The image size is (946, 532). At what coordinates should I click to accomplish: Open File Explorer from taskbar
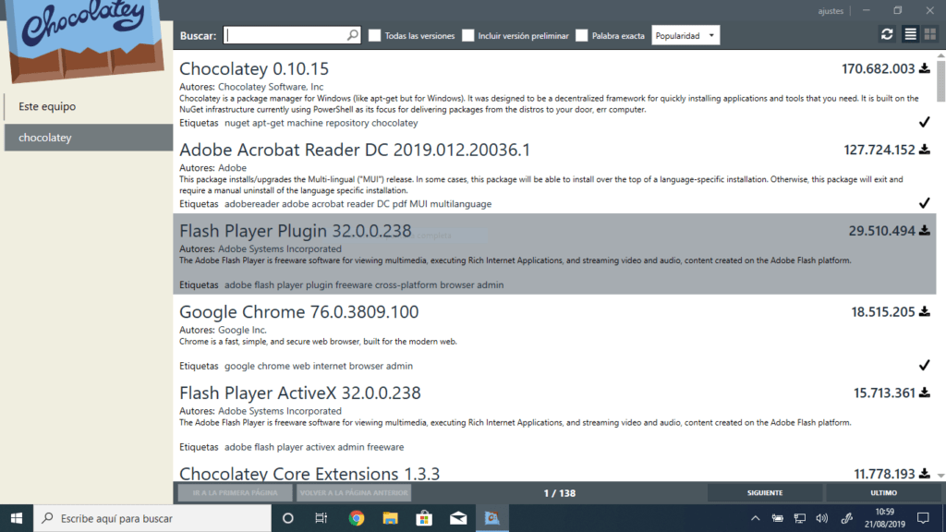pyautogui.click(x=390, y=518)
